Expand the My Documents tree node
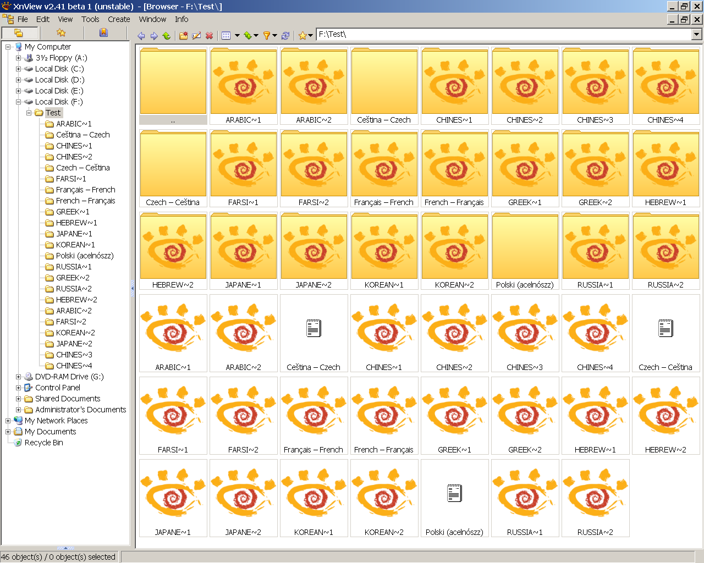Screen dimensions: 704x563 (x=8, y=432)
